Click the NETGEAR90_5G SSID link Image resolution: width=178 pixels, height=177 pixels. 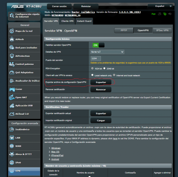[73, 15]
